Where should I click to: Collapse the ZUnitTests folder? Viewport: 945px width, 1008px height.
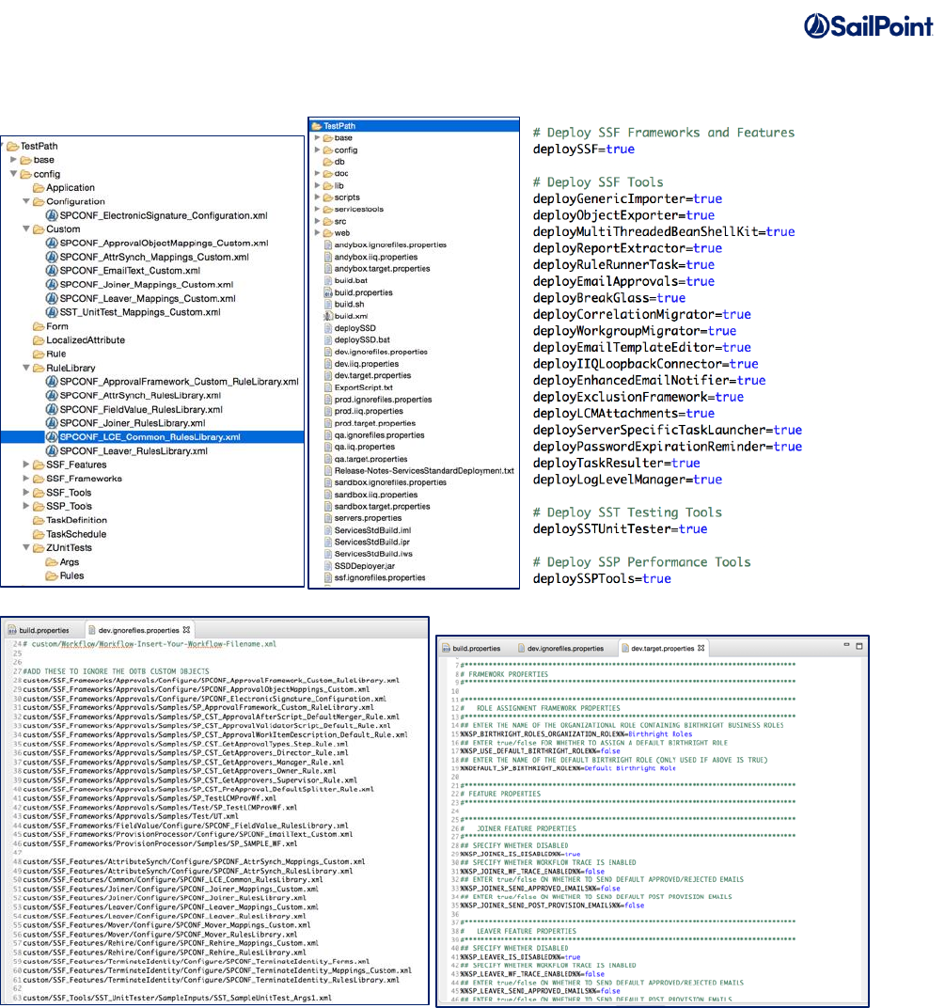(26, 547)
